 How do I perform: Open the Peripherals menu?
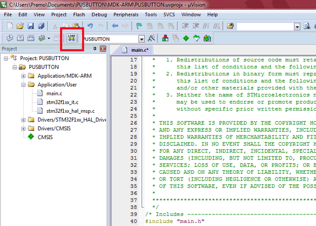click(126, 14)
